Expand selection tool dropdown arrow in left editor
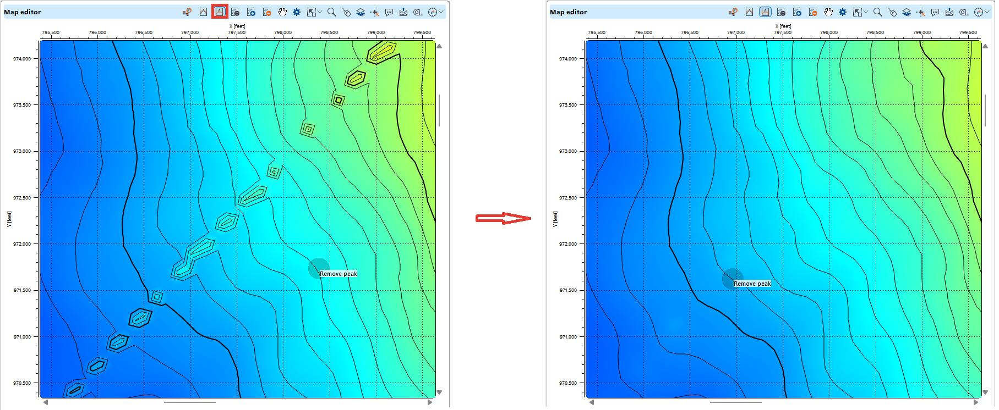The image size is (999, 410). click(x=320, y=12)
